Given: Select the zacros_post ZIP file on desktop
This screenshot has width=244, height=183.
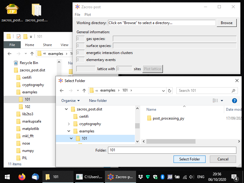Looking at the screenshot, I should (12, 12).
